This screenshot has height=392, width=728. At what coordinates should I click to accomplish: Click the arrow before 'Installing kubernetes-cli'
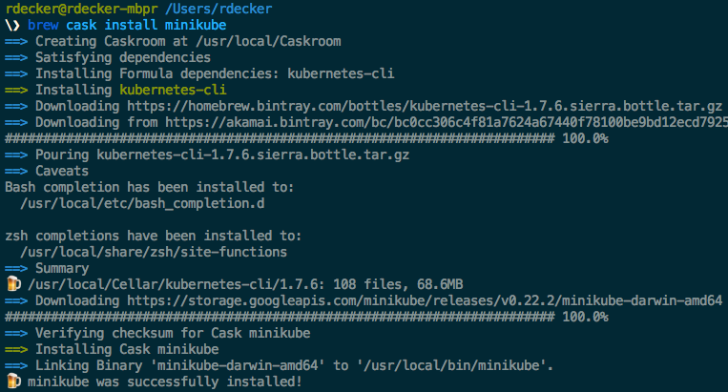point(16,90)
